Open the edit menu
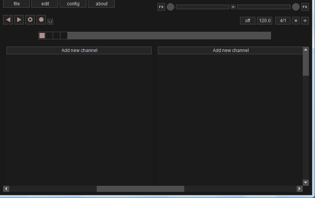 (45, 4)
